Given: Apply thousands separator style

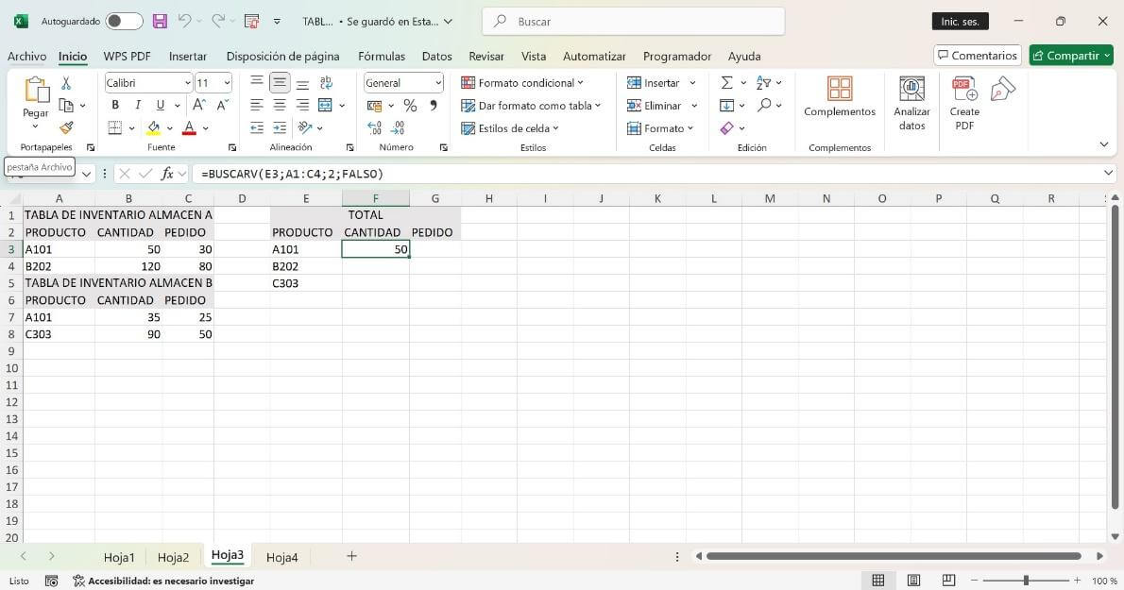Looking at the screenshot, I should pos(433,106).
